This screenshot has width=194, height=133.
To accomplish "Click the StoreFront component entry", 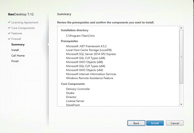I will click(x=73, y=105).
